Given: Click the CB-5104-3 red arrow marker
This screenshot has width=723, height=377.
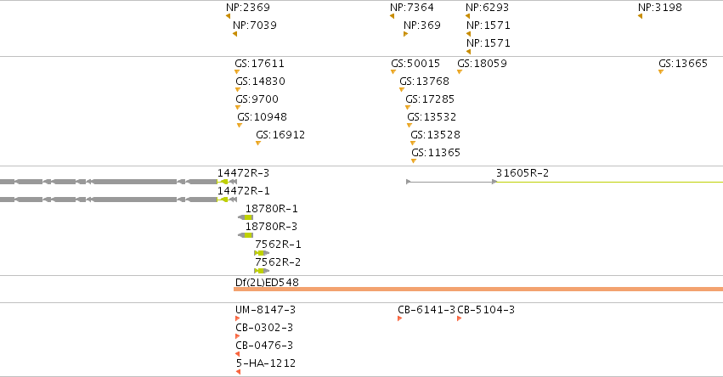Looking at the screenshot, I should click(x=460, y=318).
